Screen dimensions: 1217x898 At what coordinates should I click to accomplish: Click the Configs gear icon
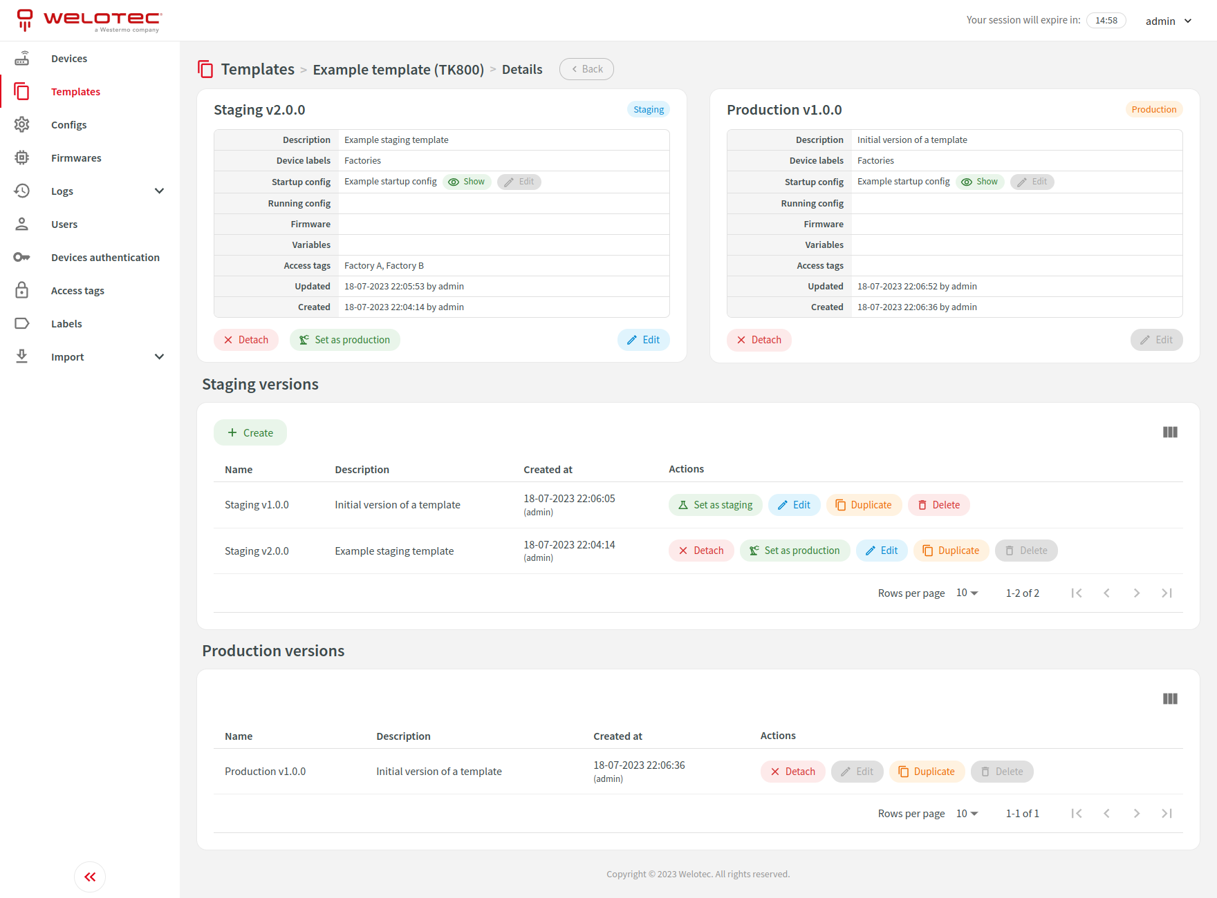22,125
